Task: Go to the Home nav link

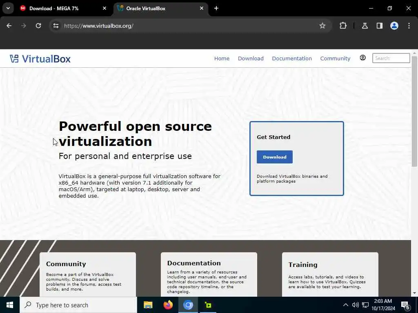Action: (x=222, y=58)
